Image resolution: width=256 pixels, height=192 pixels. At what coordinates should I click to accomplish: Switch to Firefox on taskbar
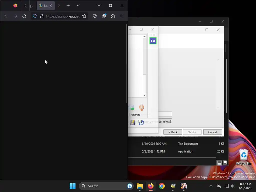(151, 186)
